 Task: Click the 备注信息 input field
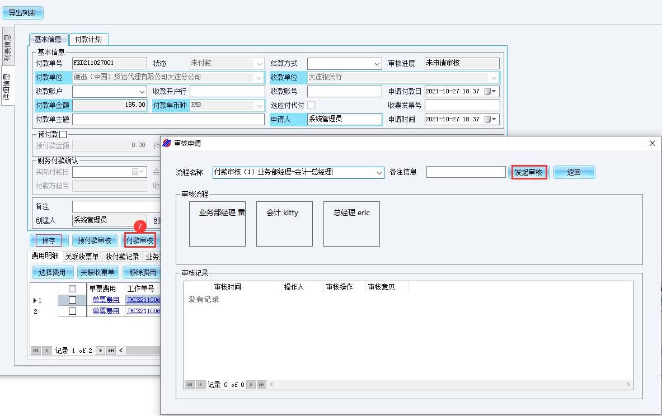(466, 172)
